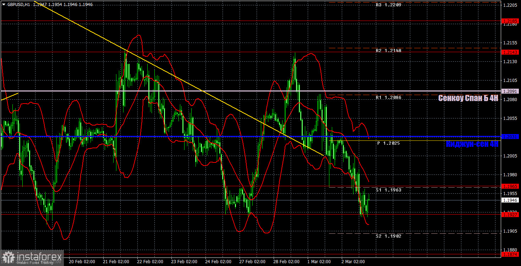Click the 21 Feb 02:00 time label
The width and height of the screenshot is (521, 266).
pyautogui.click(x=116, y=262)
